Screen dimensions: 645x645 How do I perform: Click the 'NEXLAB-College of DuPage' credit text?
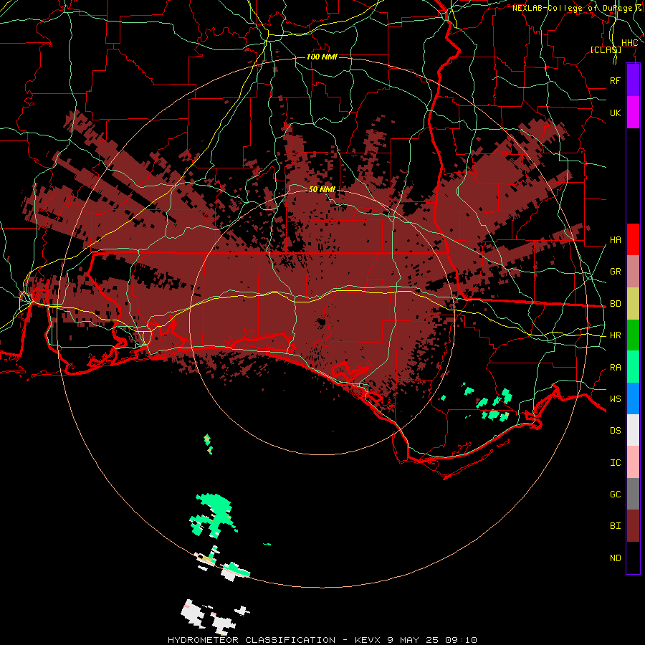[573, 8]
